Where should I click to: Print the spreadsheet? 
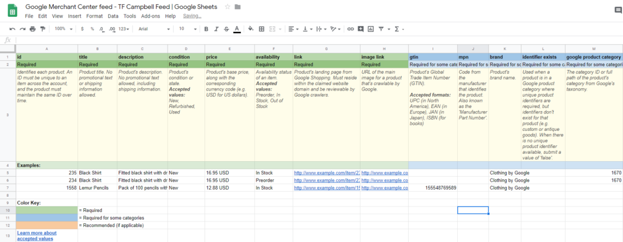coord(32,29)
